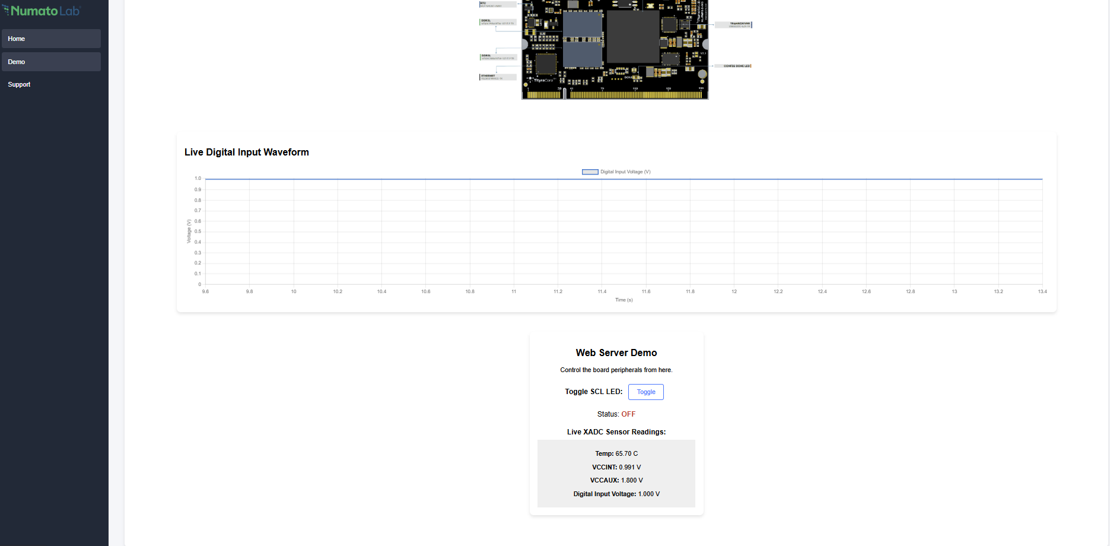Viewport: 1110px width, 546px height.
Task: Click the Config Done LED label
Action: pos(736,66)
